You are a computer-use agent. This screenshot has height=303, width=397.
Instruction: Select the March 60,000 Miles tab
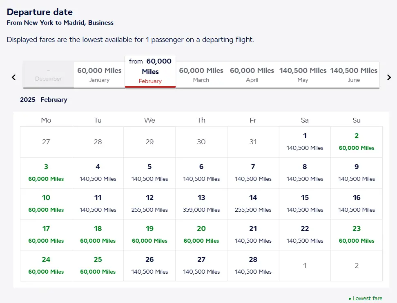click(201, 75)
